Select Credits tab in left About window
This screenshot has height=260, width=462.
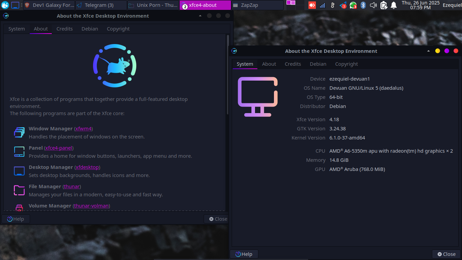[x=65, y=29]
